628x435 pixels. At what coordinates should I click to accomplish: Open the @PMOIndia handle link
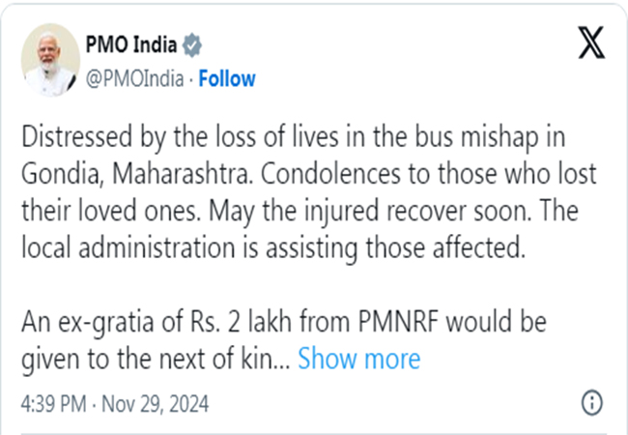tap(138, 78)
